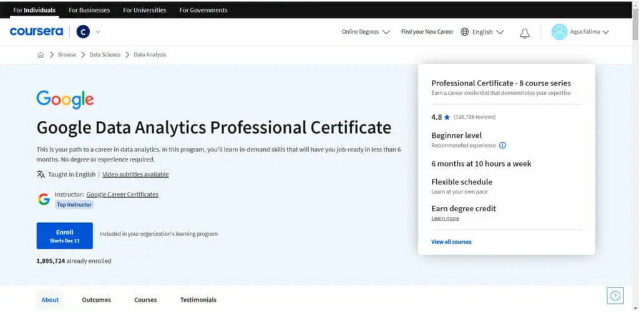This screenshot has width=639, height=311.
Task: Go to Data Analysis breadcrumb
Action: pos(150,55)
